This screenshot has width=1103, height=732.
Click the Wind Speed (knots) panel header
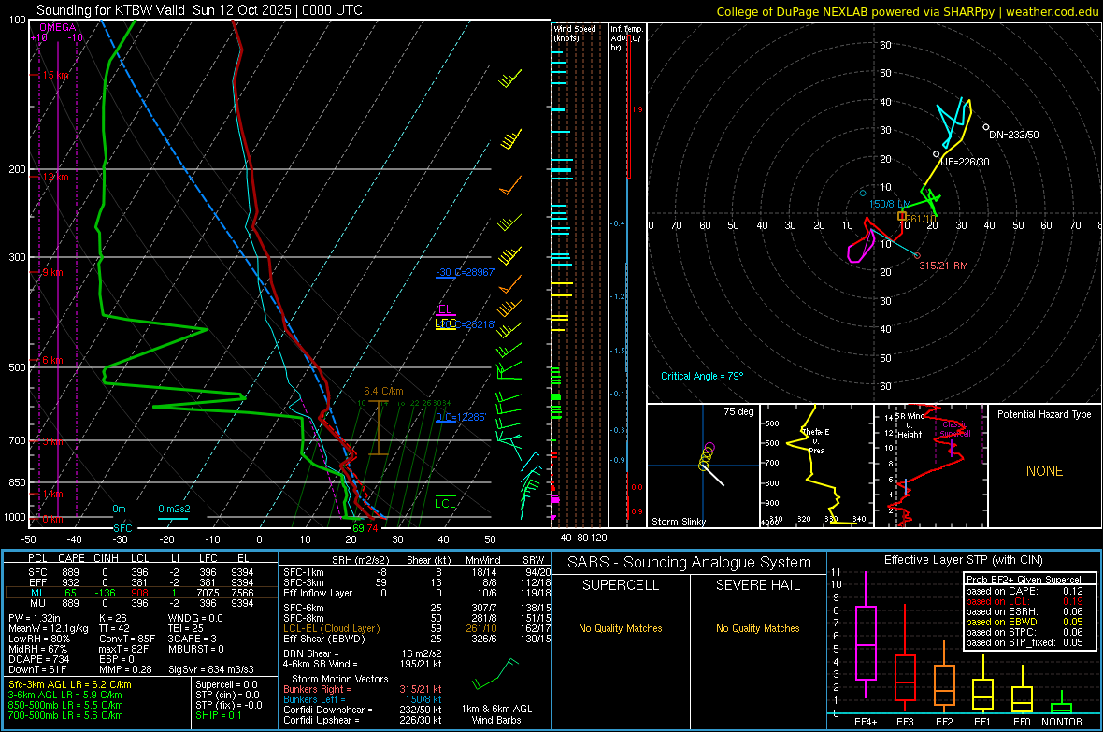[575, 33]
